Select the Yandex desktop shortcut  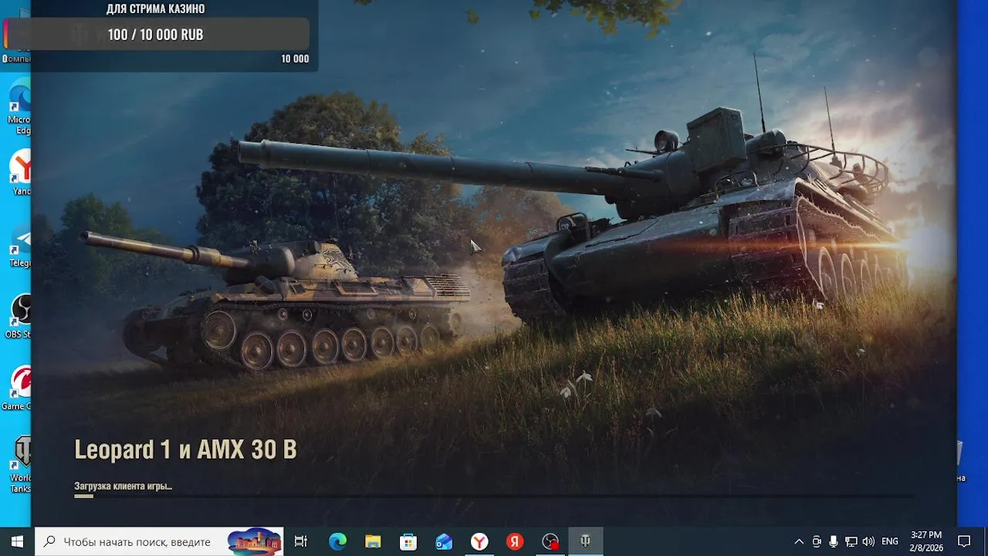[21, 173]
